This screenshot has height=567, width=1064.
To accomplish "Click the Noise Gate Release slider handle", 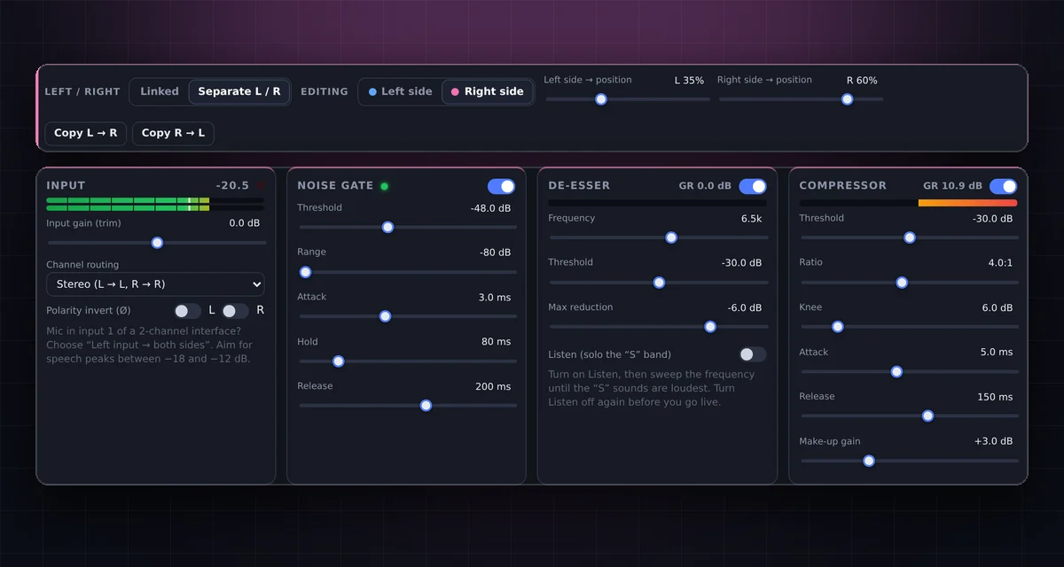I will (x=426, y=406).
